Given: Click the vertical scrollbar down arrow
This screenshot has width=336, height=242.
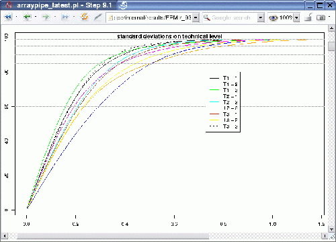Looking at the screenshot, I should [x=331, y=229].
